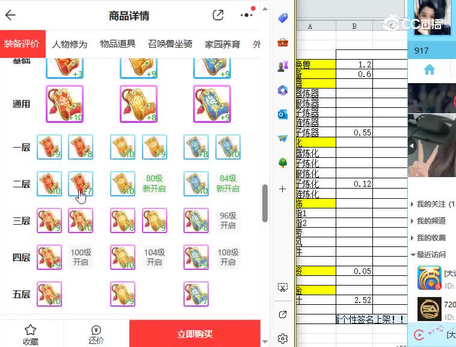Click the screenshot scissors icon
456x347 pixels.
click(x=283, y=287)
